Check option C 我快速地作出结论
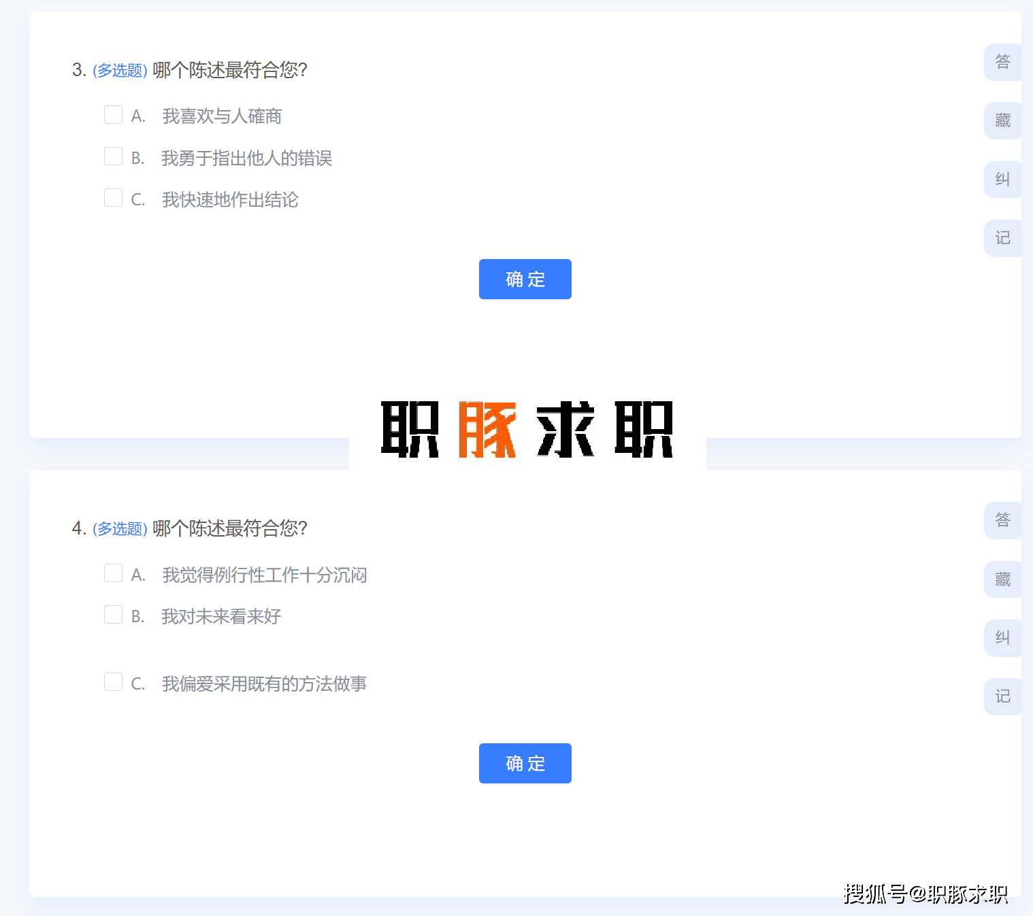1033x916 pixels. pyautogui.click(x=113, y=198)
